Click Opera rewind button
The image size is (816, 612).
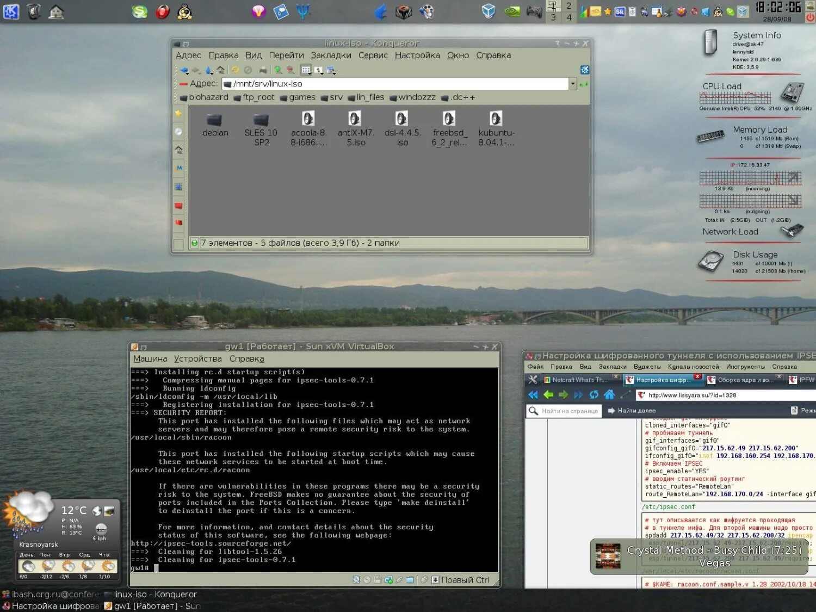coord(533,395)
